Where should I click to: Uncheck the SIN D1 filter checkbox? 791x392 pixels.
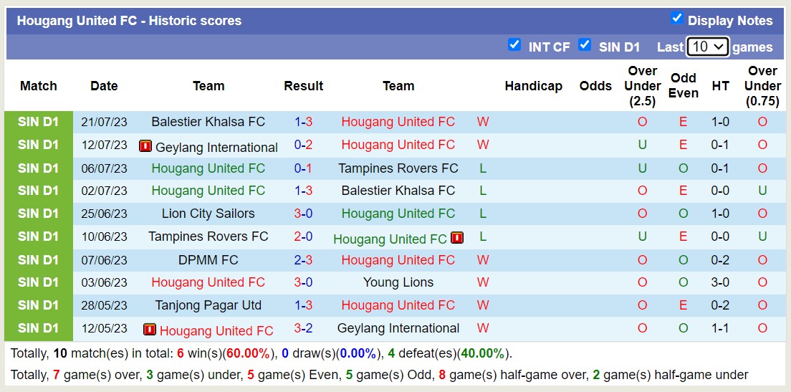click(x=585, y=45)
